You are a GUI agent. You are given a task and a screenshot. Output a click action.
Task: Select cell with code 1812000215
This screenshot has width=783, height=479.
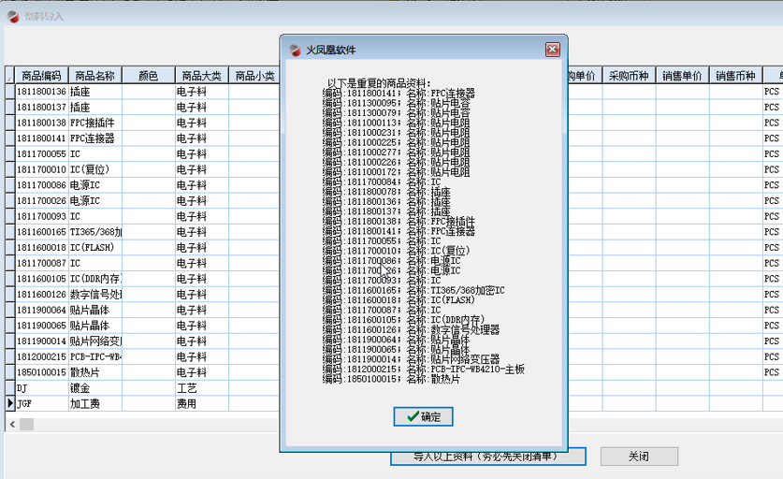pyautogui.click(x=41, y=356)
